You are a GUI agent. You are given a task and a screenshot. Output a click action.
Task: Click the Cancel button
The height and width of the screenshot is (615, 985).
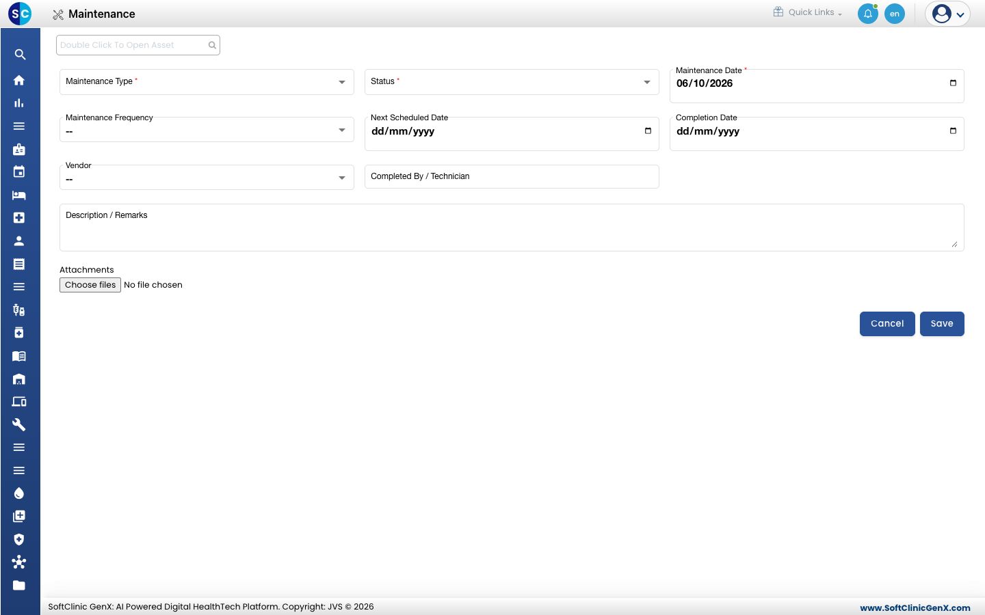click(887, 324)
